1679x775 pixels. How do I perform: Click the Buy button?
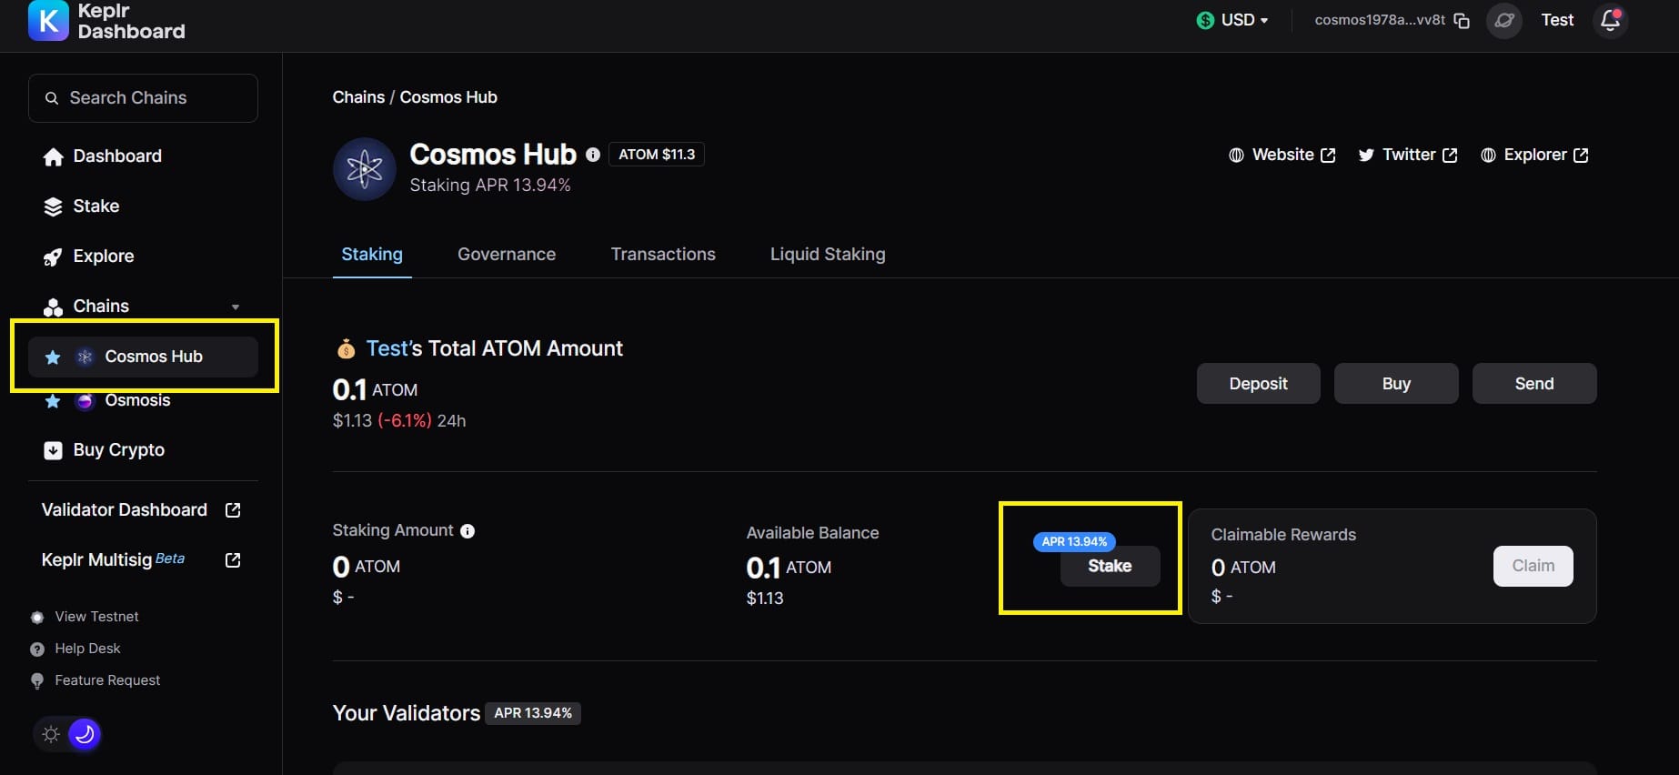1396,384
